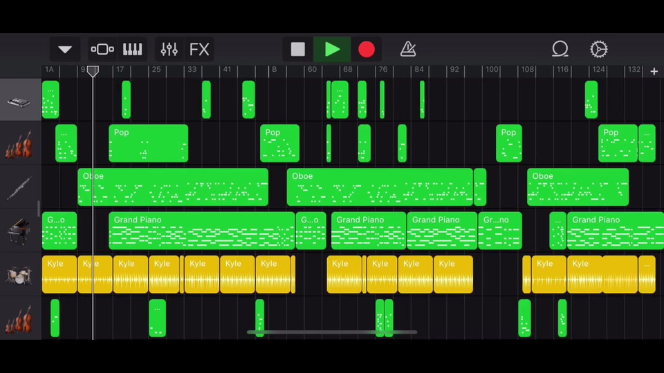Select the Kyle region at bar 92
This screenshot has width=664, height=373.
[x=453, y=274]
